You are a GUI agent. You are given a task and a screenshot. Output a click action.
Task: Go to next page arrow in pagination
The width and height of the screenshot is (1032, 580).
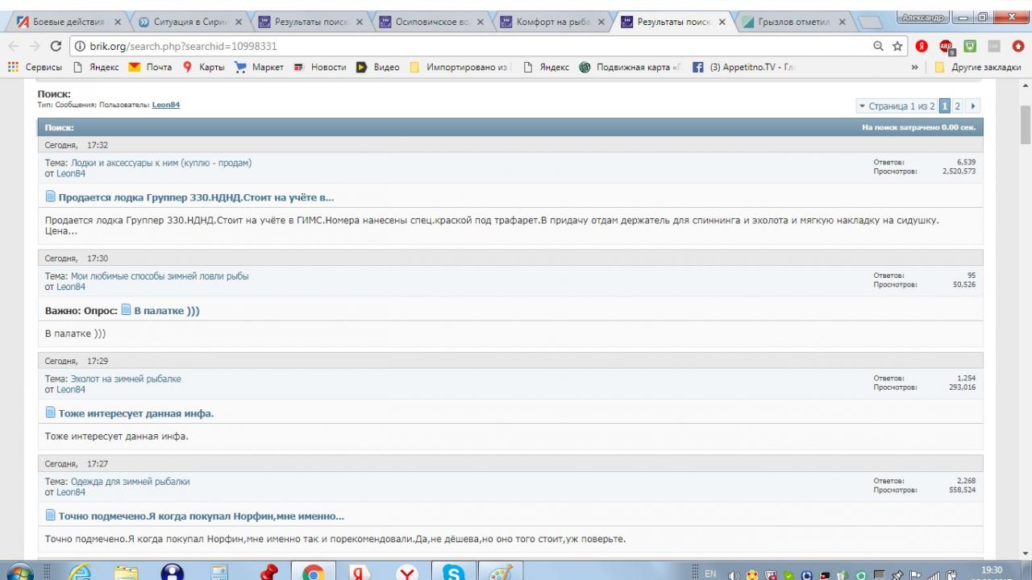point(973,106)
